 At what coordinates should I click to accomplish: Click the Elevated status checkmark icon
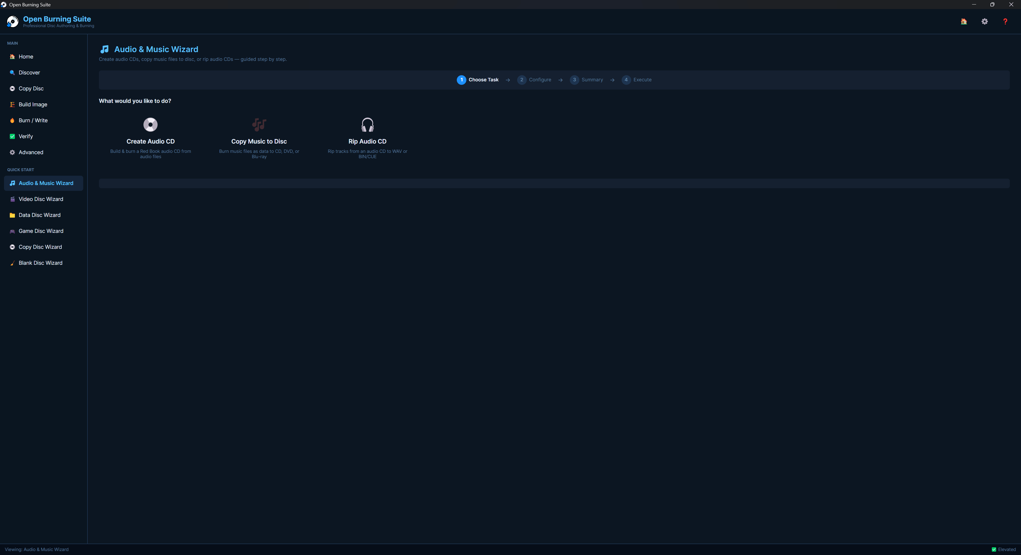point(994,549)
